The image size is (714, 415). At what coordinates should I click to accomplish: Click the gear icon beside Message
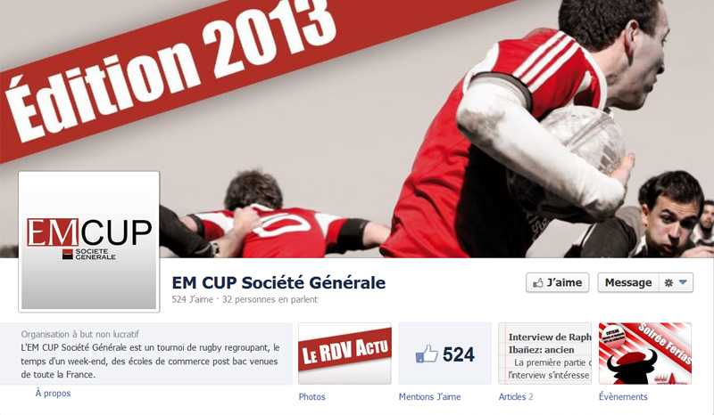click(x=668, y=282)
